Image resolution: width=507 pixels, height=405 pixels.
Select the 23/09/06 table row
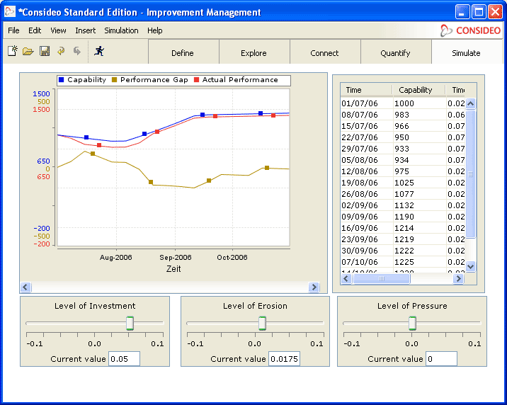click(x=403, y=239)
